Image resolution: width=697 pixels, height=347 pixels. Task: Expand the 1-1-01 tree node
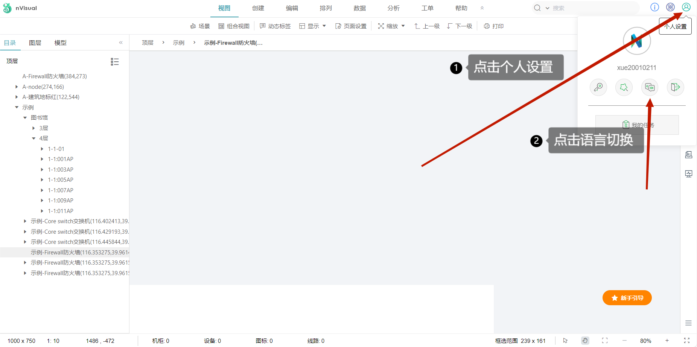point(42,149)
